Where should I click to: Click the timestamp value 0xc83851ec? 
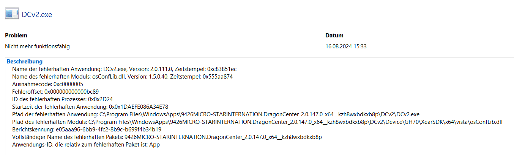coord(222,69)
